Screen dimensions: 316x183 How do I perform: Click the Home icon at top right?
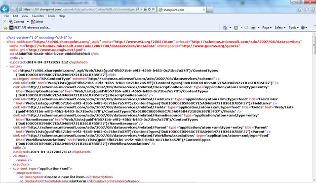[300, 10]
